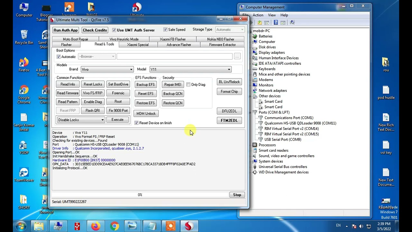Click Repair IMEI button

(173, 84)
